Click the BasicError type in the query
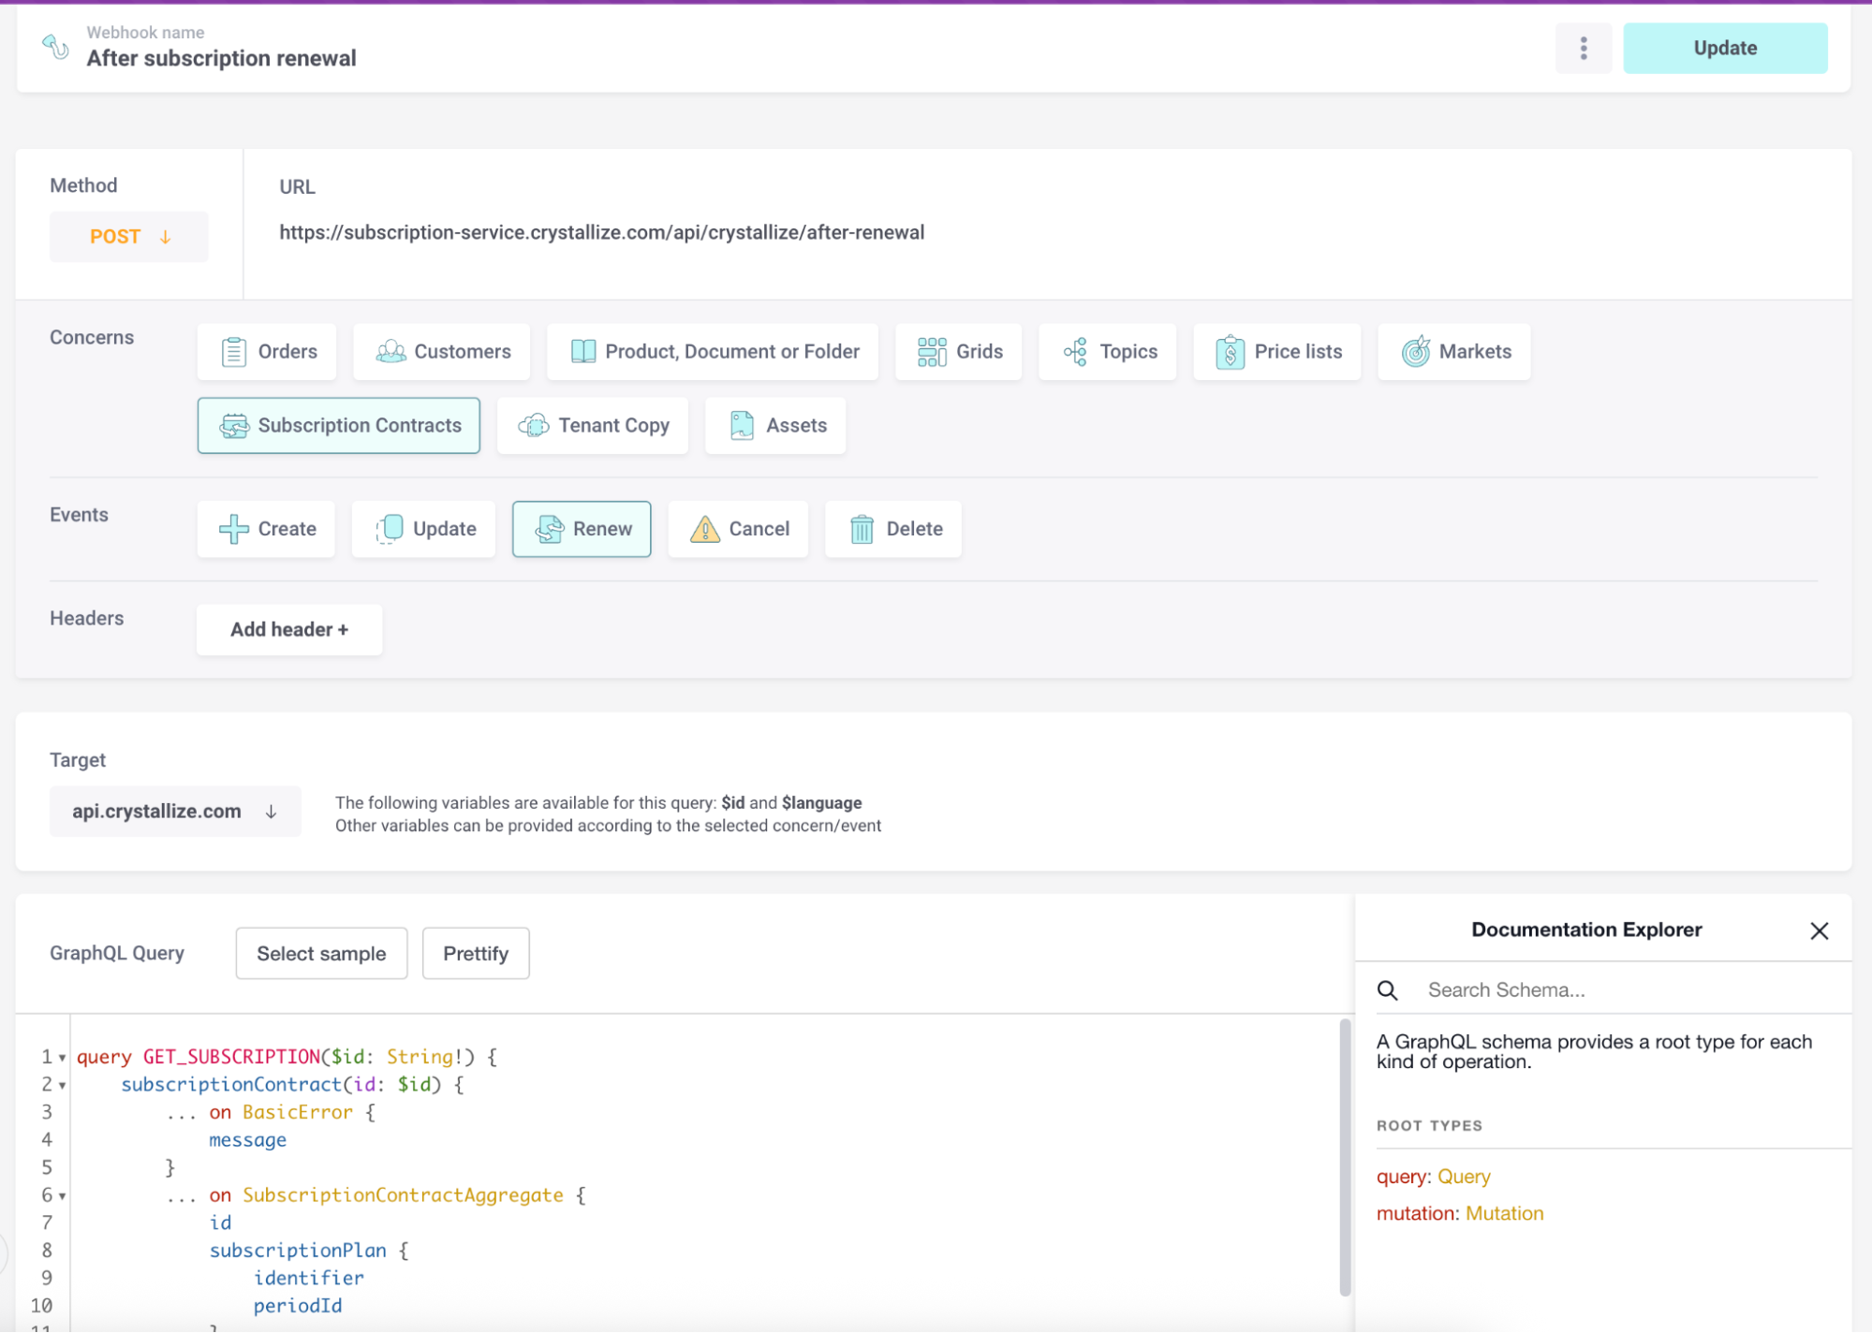Image resolution: width=1872 pixels, height=1333 pixels. point(298,1112)
